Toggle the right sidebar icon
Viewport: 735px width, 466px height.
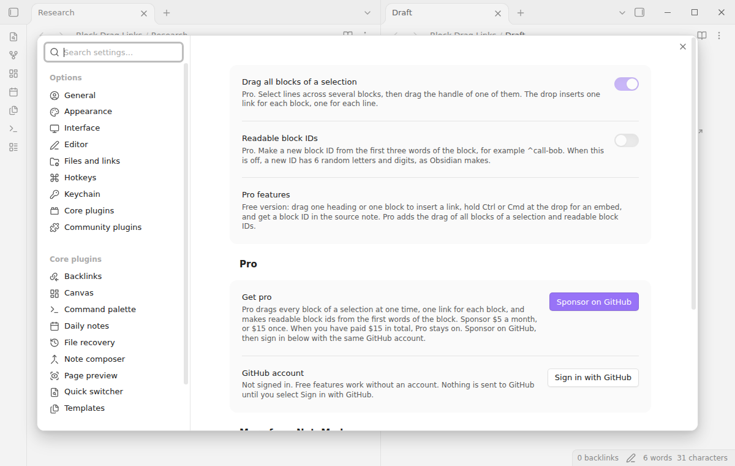639,12
